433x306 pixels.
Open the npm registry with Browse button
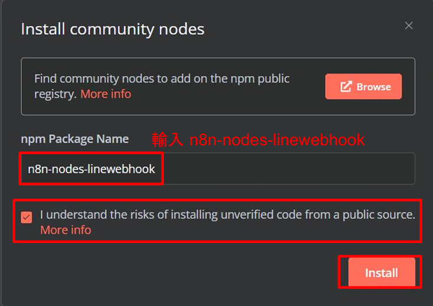click(x=363, y=87)
